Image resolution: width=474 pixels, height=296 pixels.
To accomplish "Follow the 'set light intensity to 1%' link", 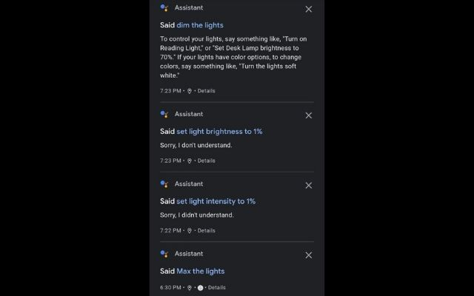I will [x=216, y=201].
